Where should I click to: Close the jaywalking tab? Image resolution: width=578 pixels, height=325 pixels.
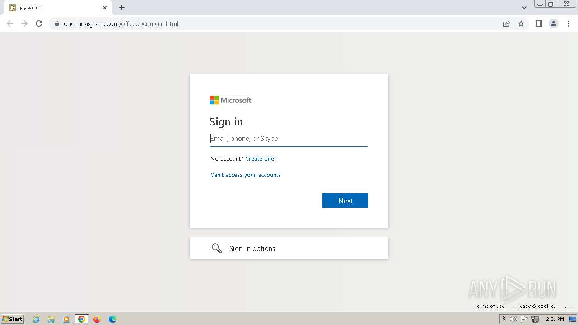(105, 8)
